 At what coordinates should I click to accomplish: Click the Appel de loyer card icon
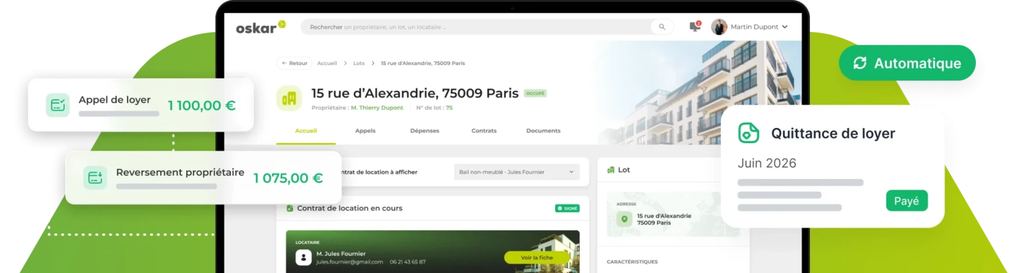tap(58, 105)
